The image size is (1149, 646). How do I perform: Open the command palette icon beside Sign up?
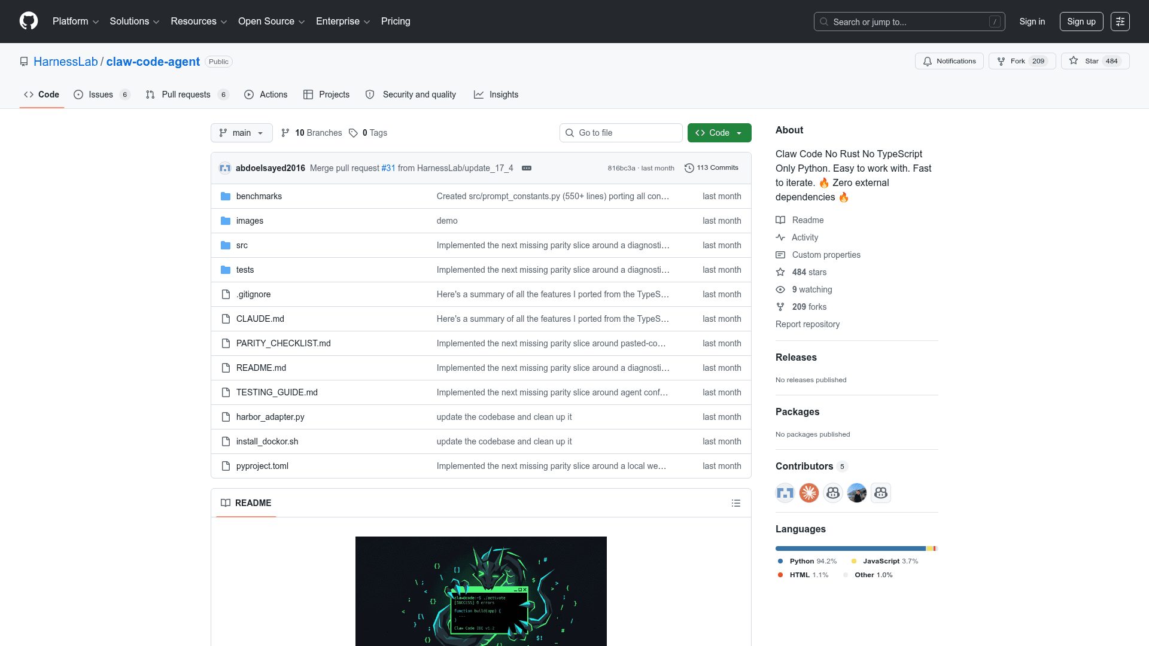tap(1120, 22)
